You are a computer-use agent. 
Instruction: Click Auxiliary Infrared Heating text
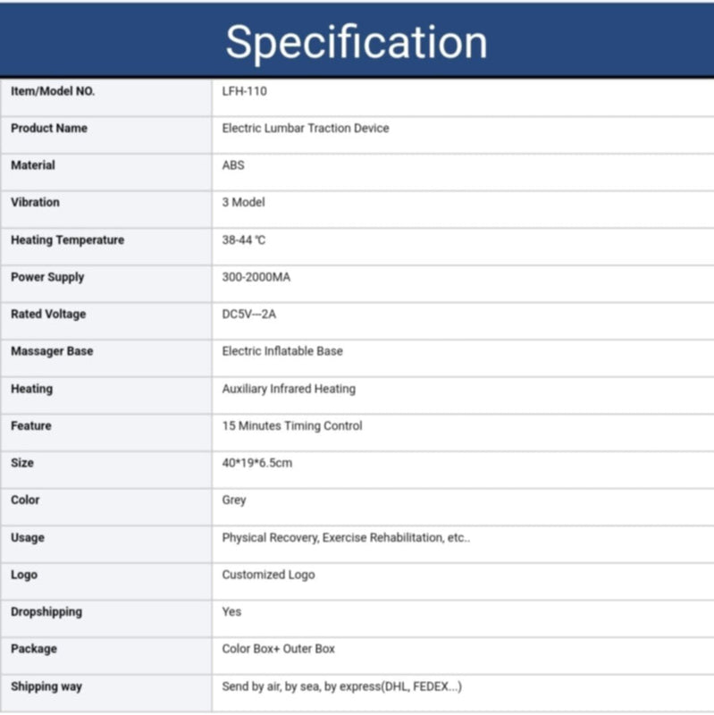tap(289, 389)
